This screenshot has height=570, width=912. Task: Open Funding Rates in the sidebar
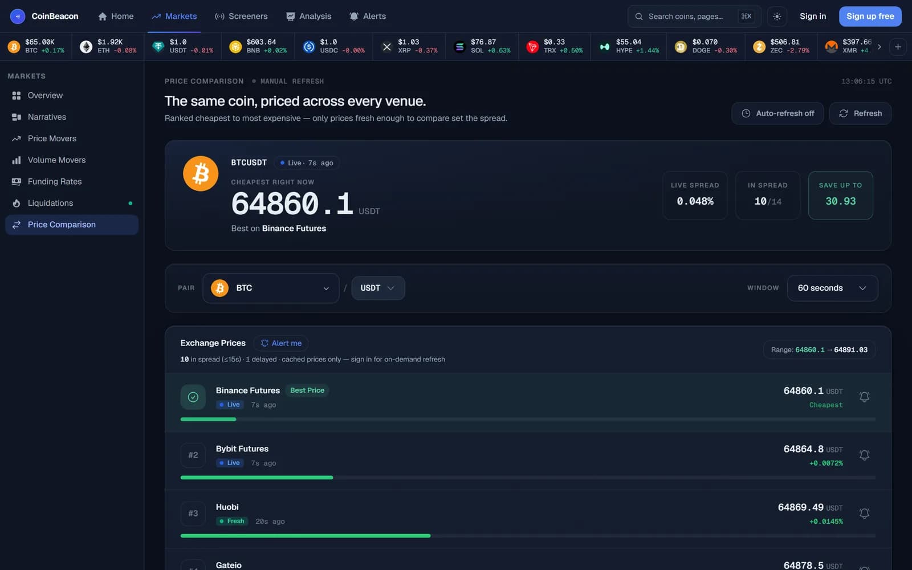[72, 181]
